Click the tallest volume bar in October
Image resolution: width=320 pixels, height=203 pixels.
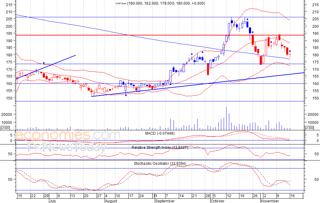226,118
